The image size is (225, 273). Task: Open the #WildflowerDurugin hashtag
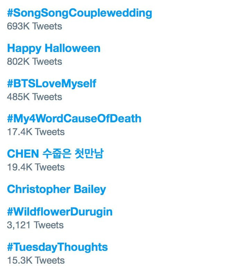coord(60,212)
